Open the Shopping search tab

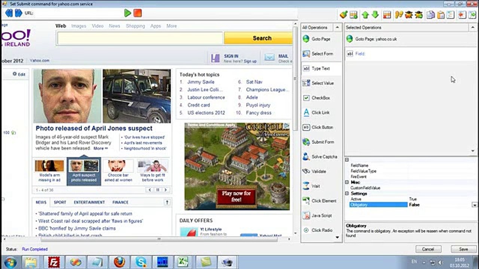(x=135, y=26)
